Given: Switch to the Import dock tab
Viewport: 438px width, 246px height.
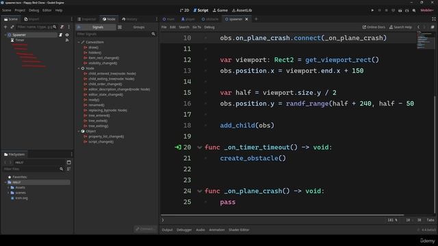Looking at the screenshot, I should click(31, 19).
